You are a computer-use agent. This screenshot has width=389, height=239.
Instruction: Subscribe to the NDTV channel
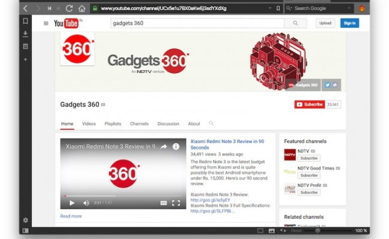(x=309, y=158)
